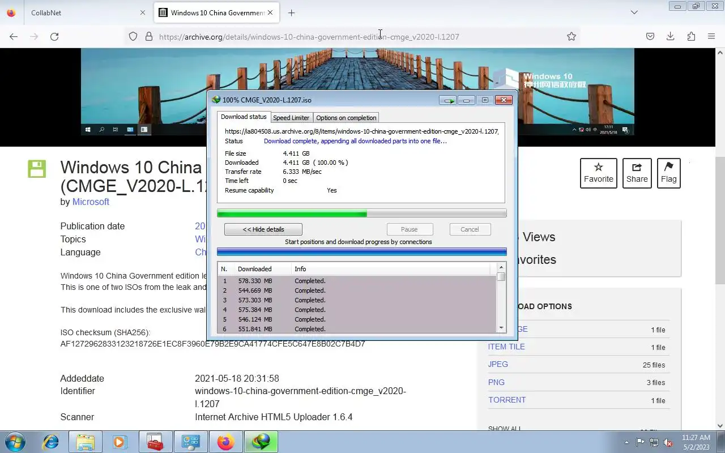The height and width of the screenshot is (453, 725).
Task: Close the Windows 10 China Government tab
Action: tap(270, 12)
